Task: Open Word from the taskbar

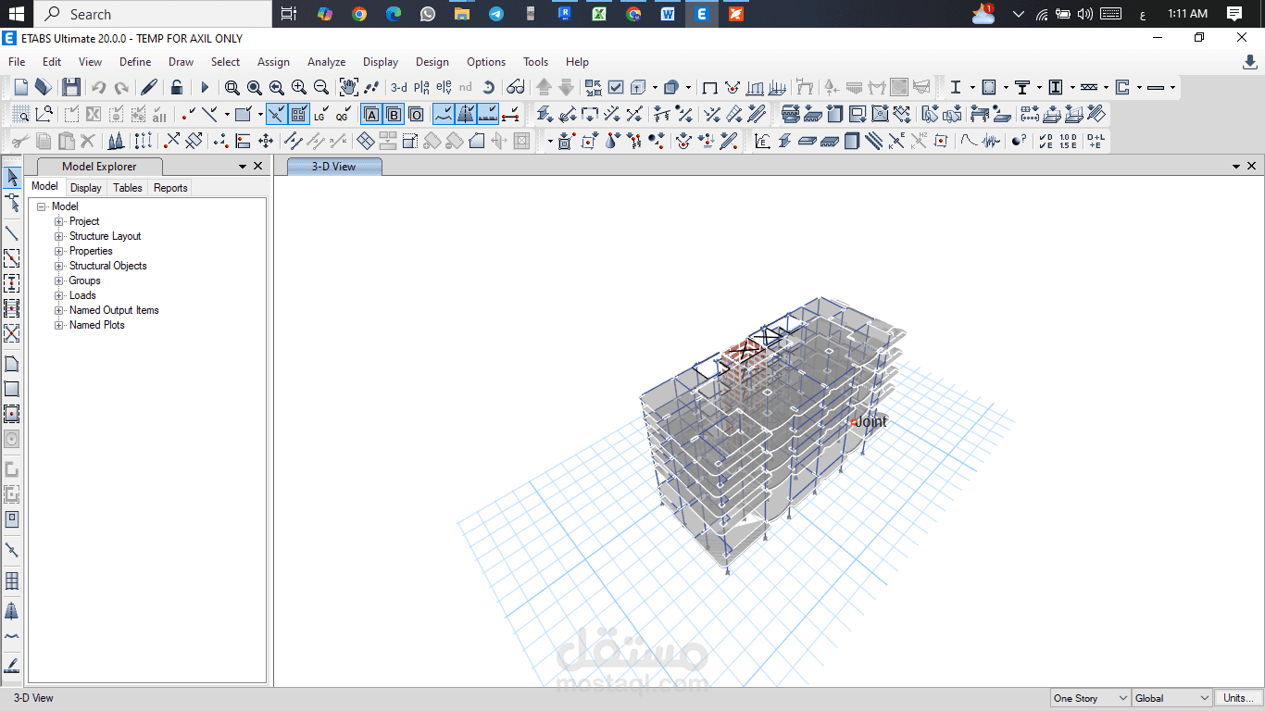Action: click(x=668, y=14)
